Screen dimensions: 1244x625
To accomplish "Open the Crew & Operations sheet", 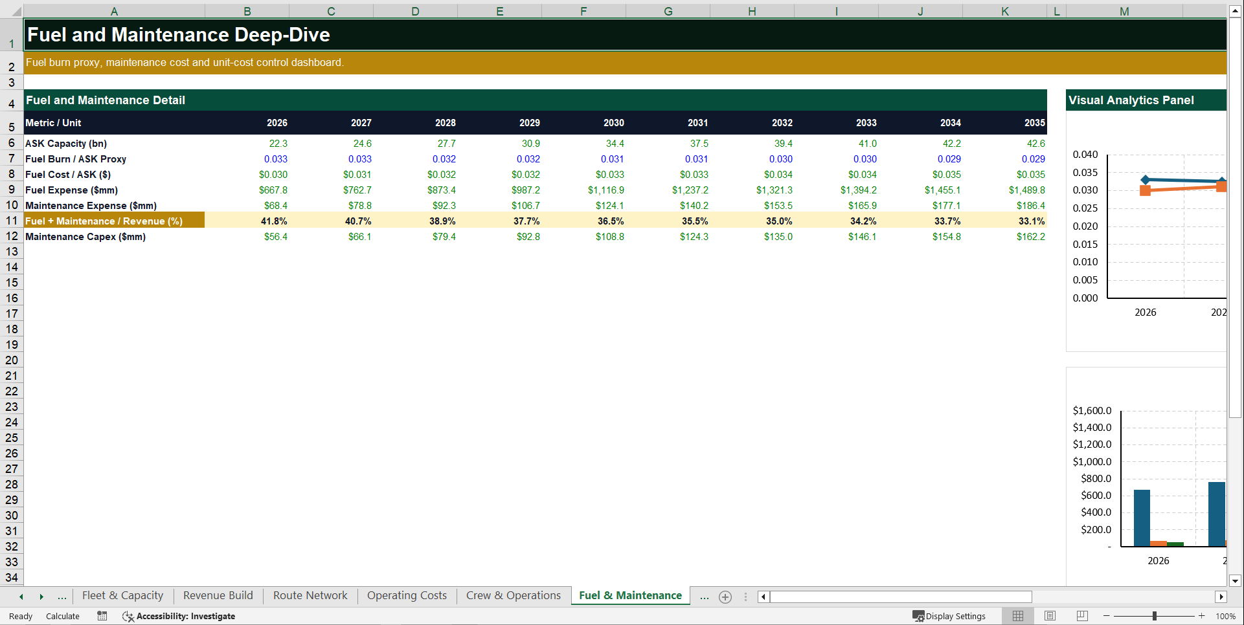I will [514, 596].
